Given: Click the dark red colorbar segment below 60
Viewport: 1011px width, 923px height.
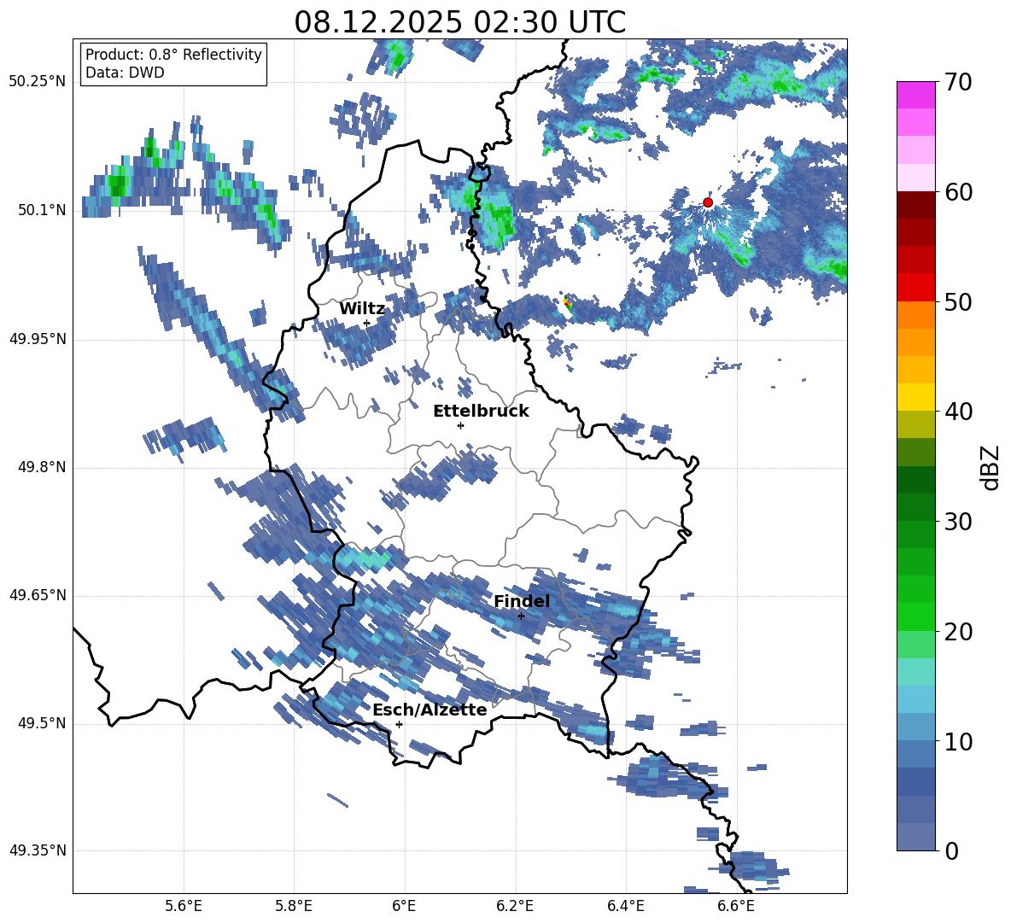Looking at the screenshot, I should point(915,206).
